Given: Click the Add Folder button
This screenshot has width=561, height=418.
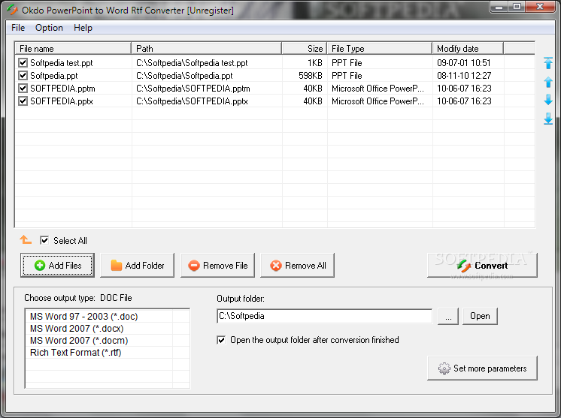Looking at the screenshot, I should pos(138,265).
